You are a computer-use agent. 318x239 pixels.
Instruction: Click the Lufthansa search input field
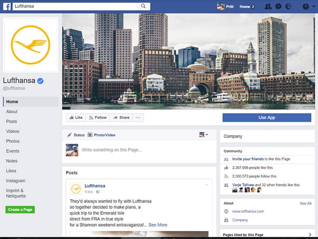click(x=81, y=6)
